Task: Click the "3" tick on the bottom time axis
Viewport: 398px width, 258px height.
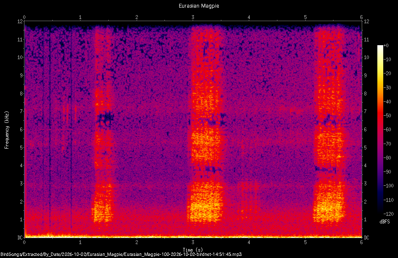Action: (x=193, y=242)
